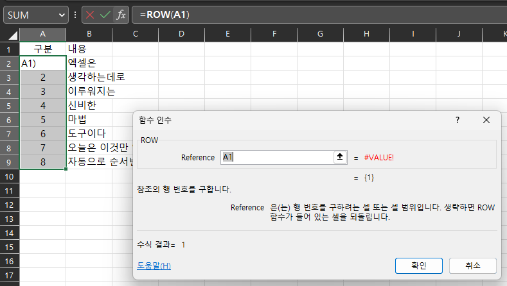Select column B header

[89, 34]
